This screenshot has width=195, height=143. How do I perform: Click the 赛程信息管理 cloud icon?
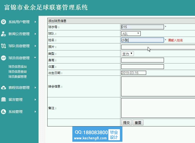click(4, 88)
